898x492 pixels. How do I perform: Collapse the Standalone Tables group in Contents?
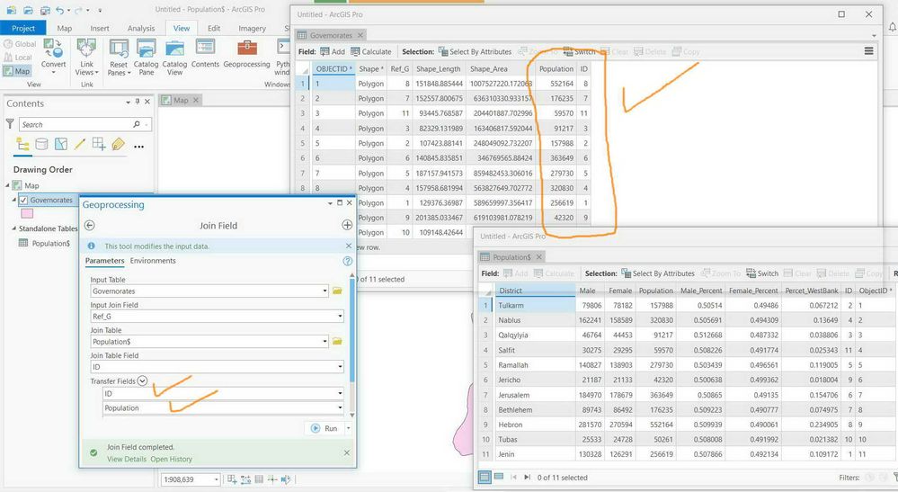coord(14,228)
